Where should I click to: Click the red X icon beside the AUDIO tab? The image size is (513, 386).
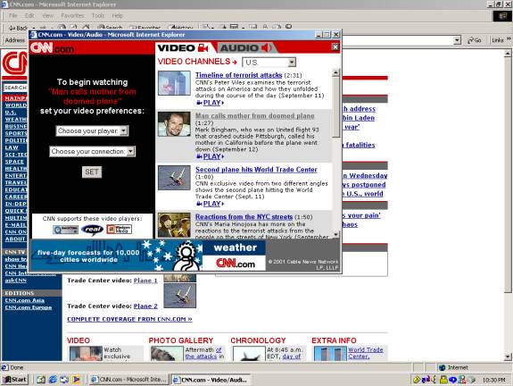335,47
